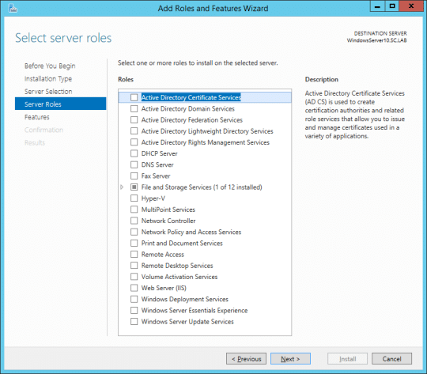
Task: Check the Web Server (IIS) role
Action: click(134, 288)
